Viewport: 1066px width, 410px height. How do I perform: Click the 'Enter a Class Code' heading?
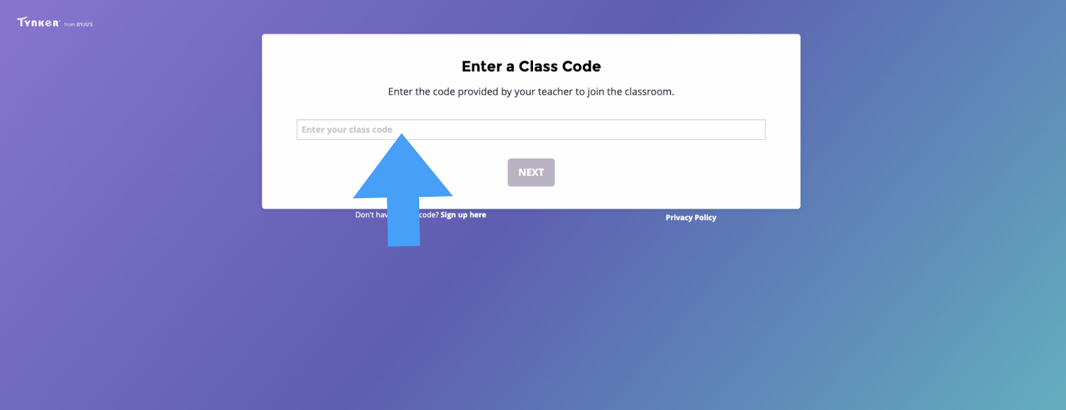point(531,66)
